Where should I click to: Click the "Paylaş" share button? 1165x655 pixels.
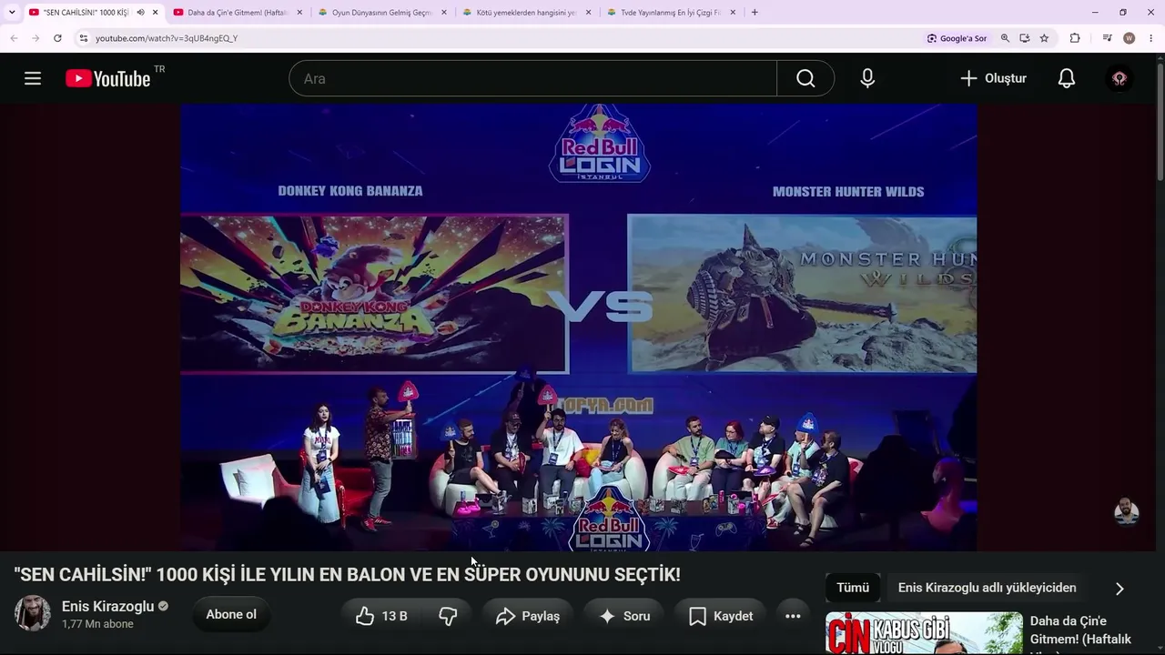pos(528,616)
